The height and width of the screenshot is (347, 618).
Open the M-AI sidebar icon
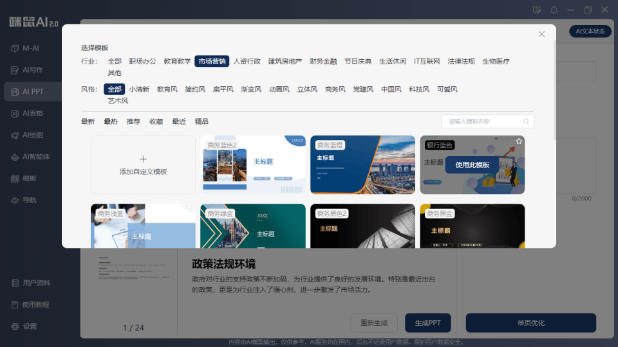[15, 48]
